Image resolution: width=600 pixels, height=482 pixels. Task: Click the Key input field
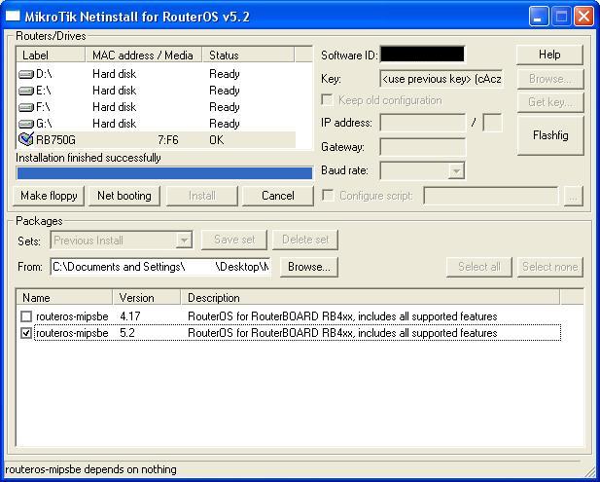441,79
